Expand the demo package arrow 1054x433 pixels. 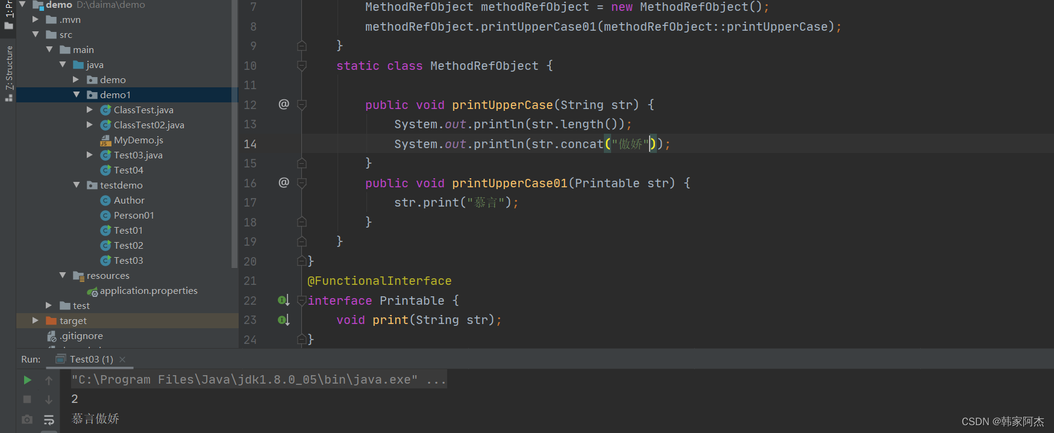coord(76,79)
